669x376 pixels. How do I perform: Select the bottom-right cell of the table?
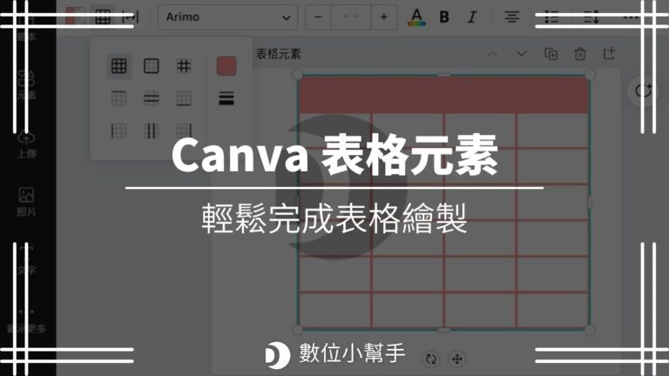pyautogui.click(x=552, y=310)
